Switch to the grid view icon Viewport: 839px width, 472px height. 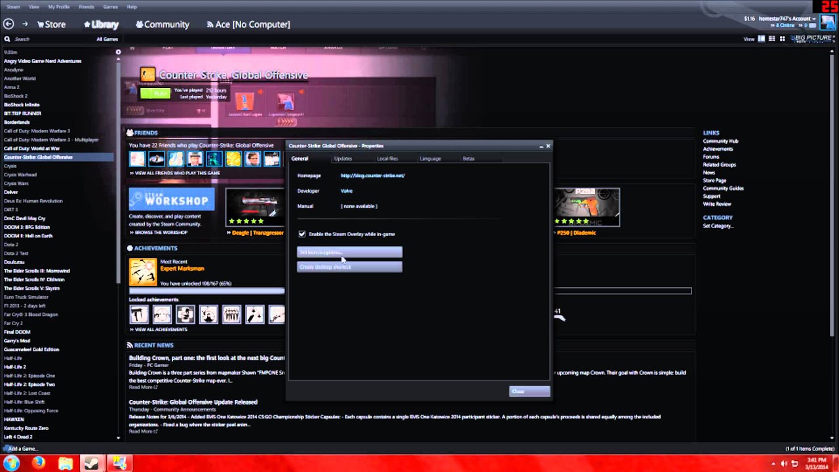[x=782, y=39]
